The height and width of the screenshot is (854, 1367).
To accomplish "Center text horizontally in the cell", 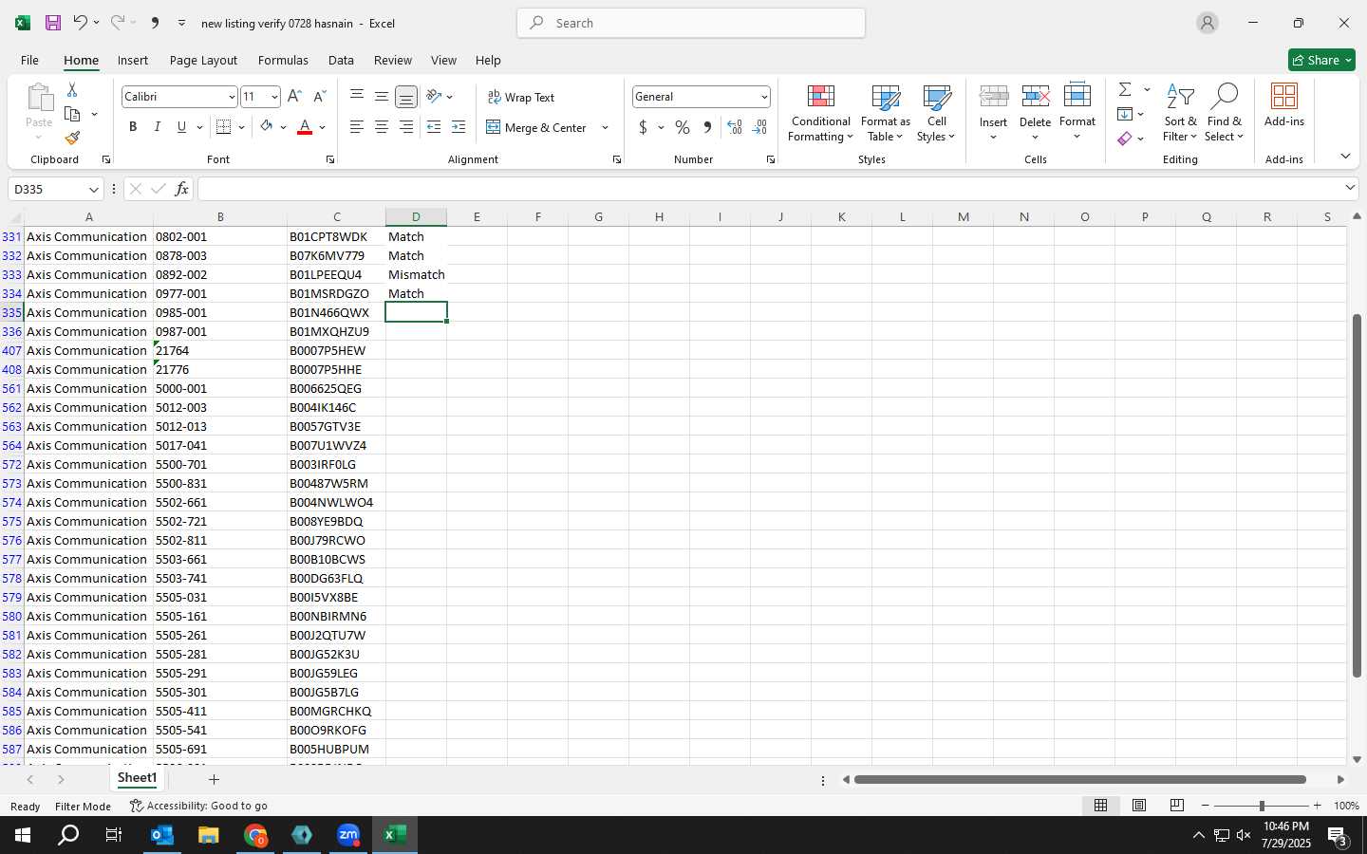I will tap(382, 127).
